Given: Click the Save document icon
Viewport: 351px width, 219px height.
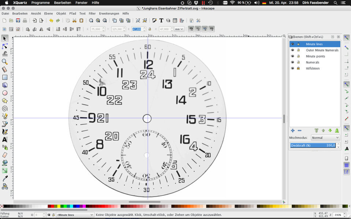Looking at the screenshot, I should [x=18, y=20].
